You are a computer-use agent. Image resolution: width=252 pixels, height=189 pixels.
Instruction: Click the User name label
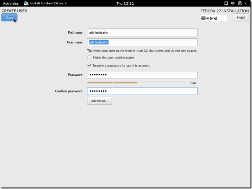[x=75, y=42]
